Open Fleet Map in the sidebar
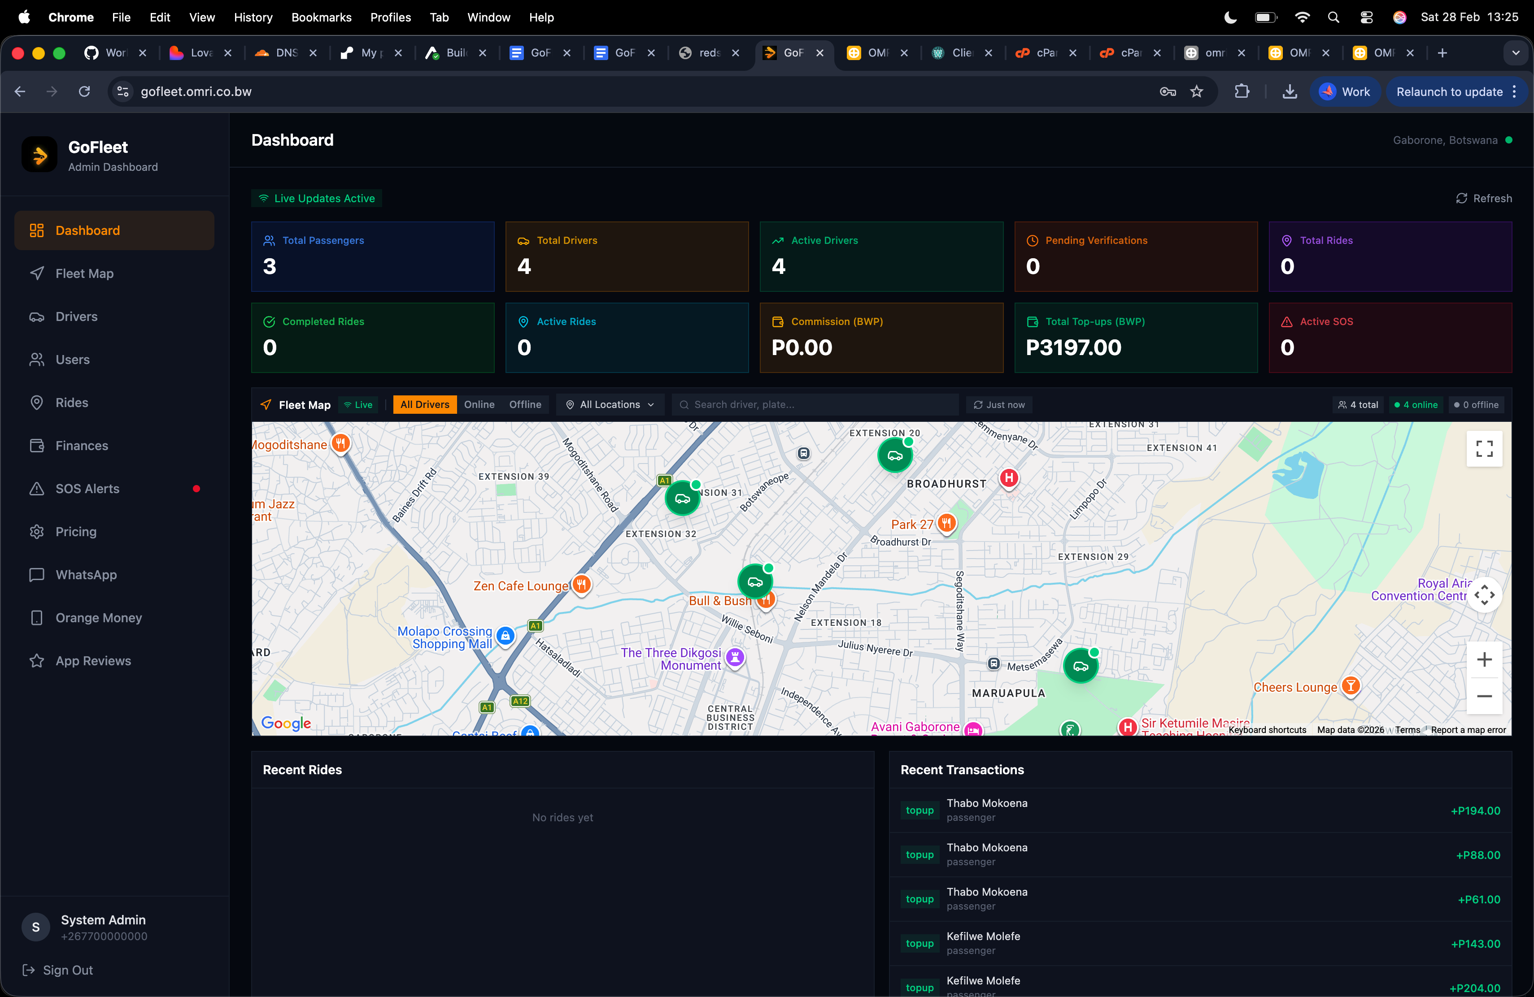The image size is (1534, 997). click(114, 273)
